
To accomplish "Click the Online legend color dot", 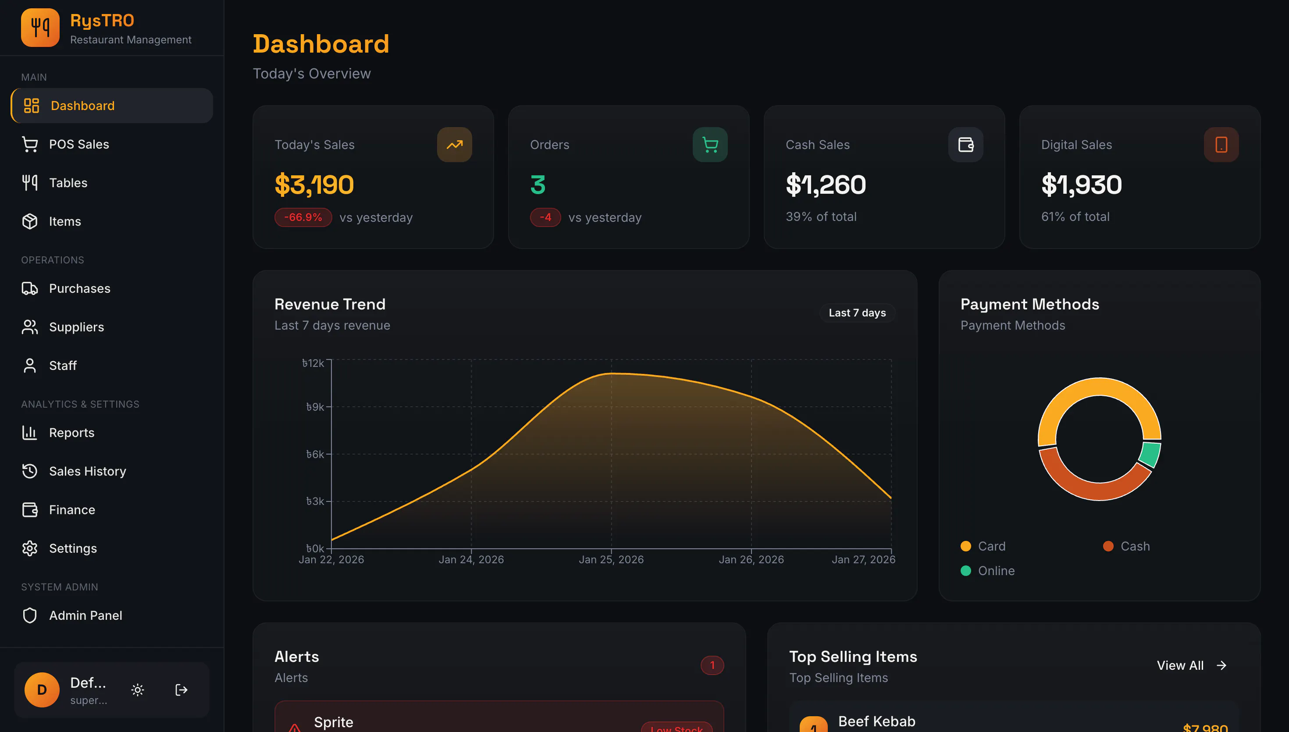I will [x=965, y=571].
